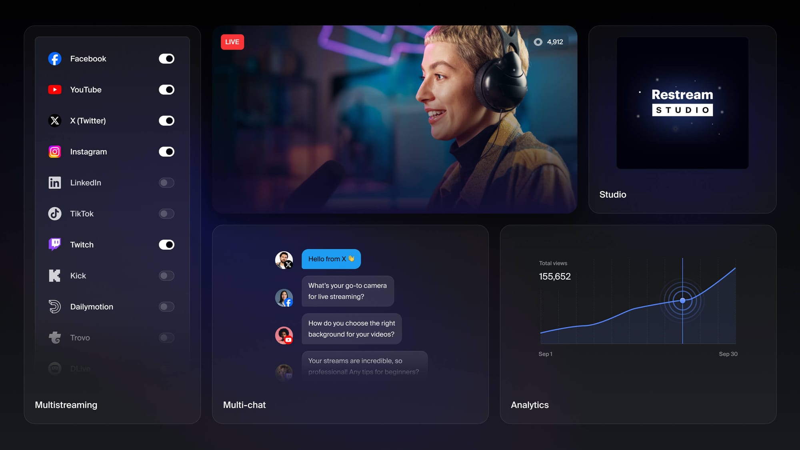The height and width of the screenshot is (450, 800).
Task: Open the Multistreaming platforms section
Action: (66, 404)
